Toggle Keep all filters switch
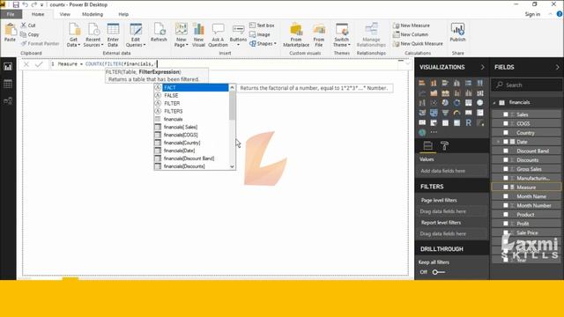The width and height of the screenshot is (564, 317). click(x=439, y=272)
